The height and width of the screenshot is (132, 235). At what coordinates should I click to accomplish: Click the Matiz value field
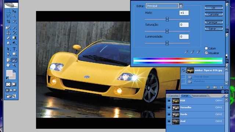point(184,13)
